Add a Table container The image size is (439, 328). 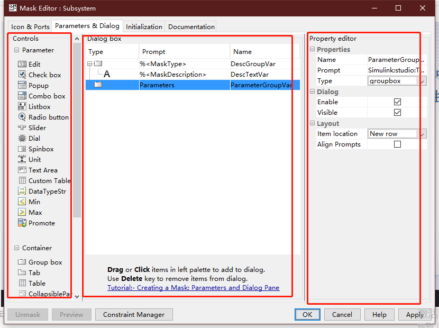(32, 283)
